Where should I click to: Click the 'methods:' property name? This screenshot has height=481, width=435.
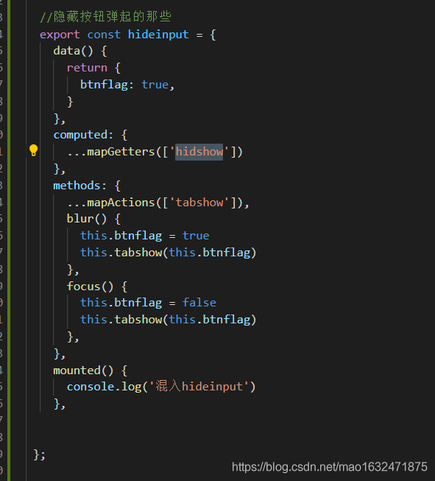(x=80, y=186)
